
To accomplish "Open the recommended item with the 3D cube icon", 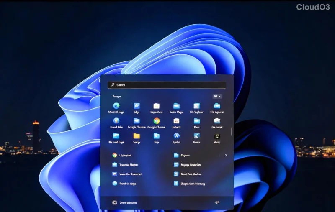I will [x=124, y=184].
